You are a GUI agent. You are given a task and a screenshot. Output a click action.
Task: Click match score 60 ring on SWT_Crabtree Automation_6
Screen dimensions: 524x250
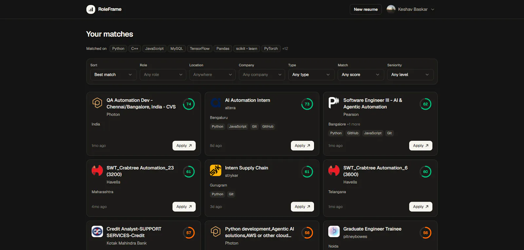(425, 172)
